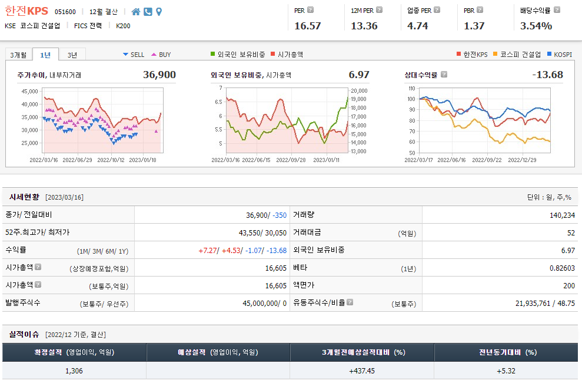582x384 pixels.
Task: Open the 업종 PER help icon
Action: tap(437, 10)
